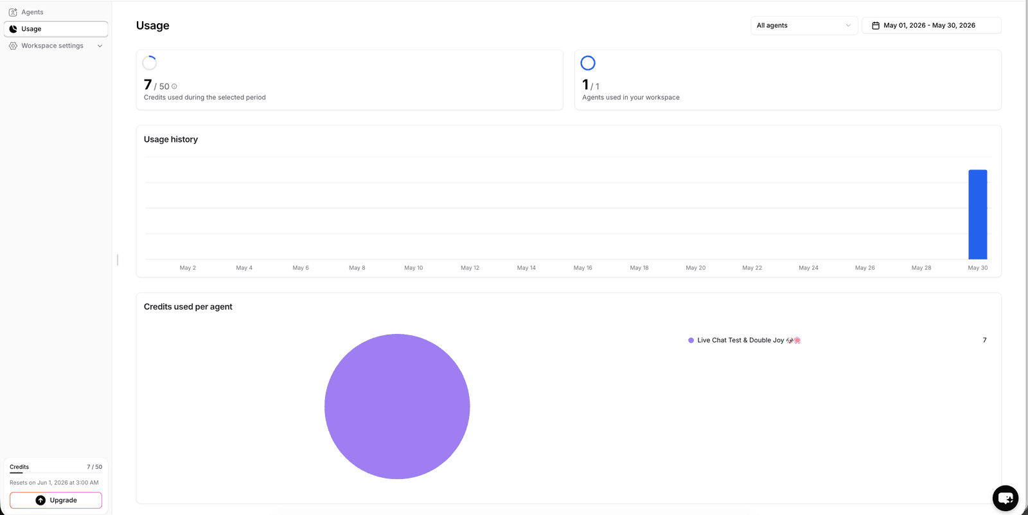This screenshot has height=515, width=1028.
Task: Click the Credits used per agent heading
Action: coord(188,307)
